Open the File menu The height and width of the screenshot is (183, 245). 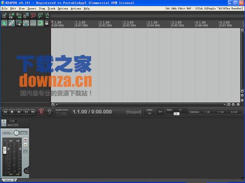pos(4,8)
